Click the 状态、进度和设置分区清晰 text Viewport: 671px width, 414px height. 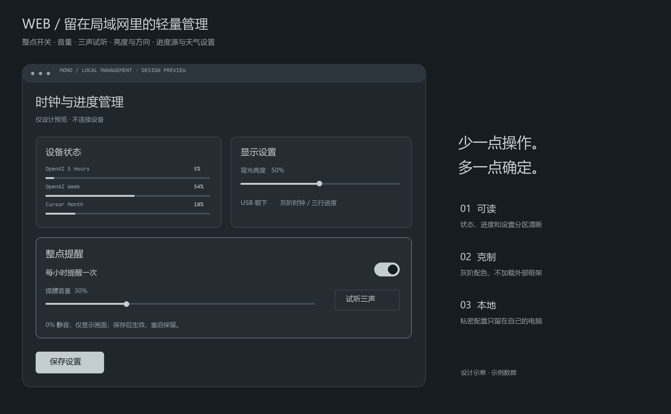point(501,224)
